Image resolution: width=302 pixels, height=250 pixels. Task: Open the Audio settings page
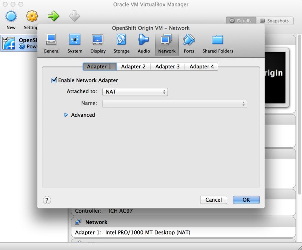[x=143, y=42]
